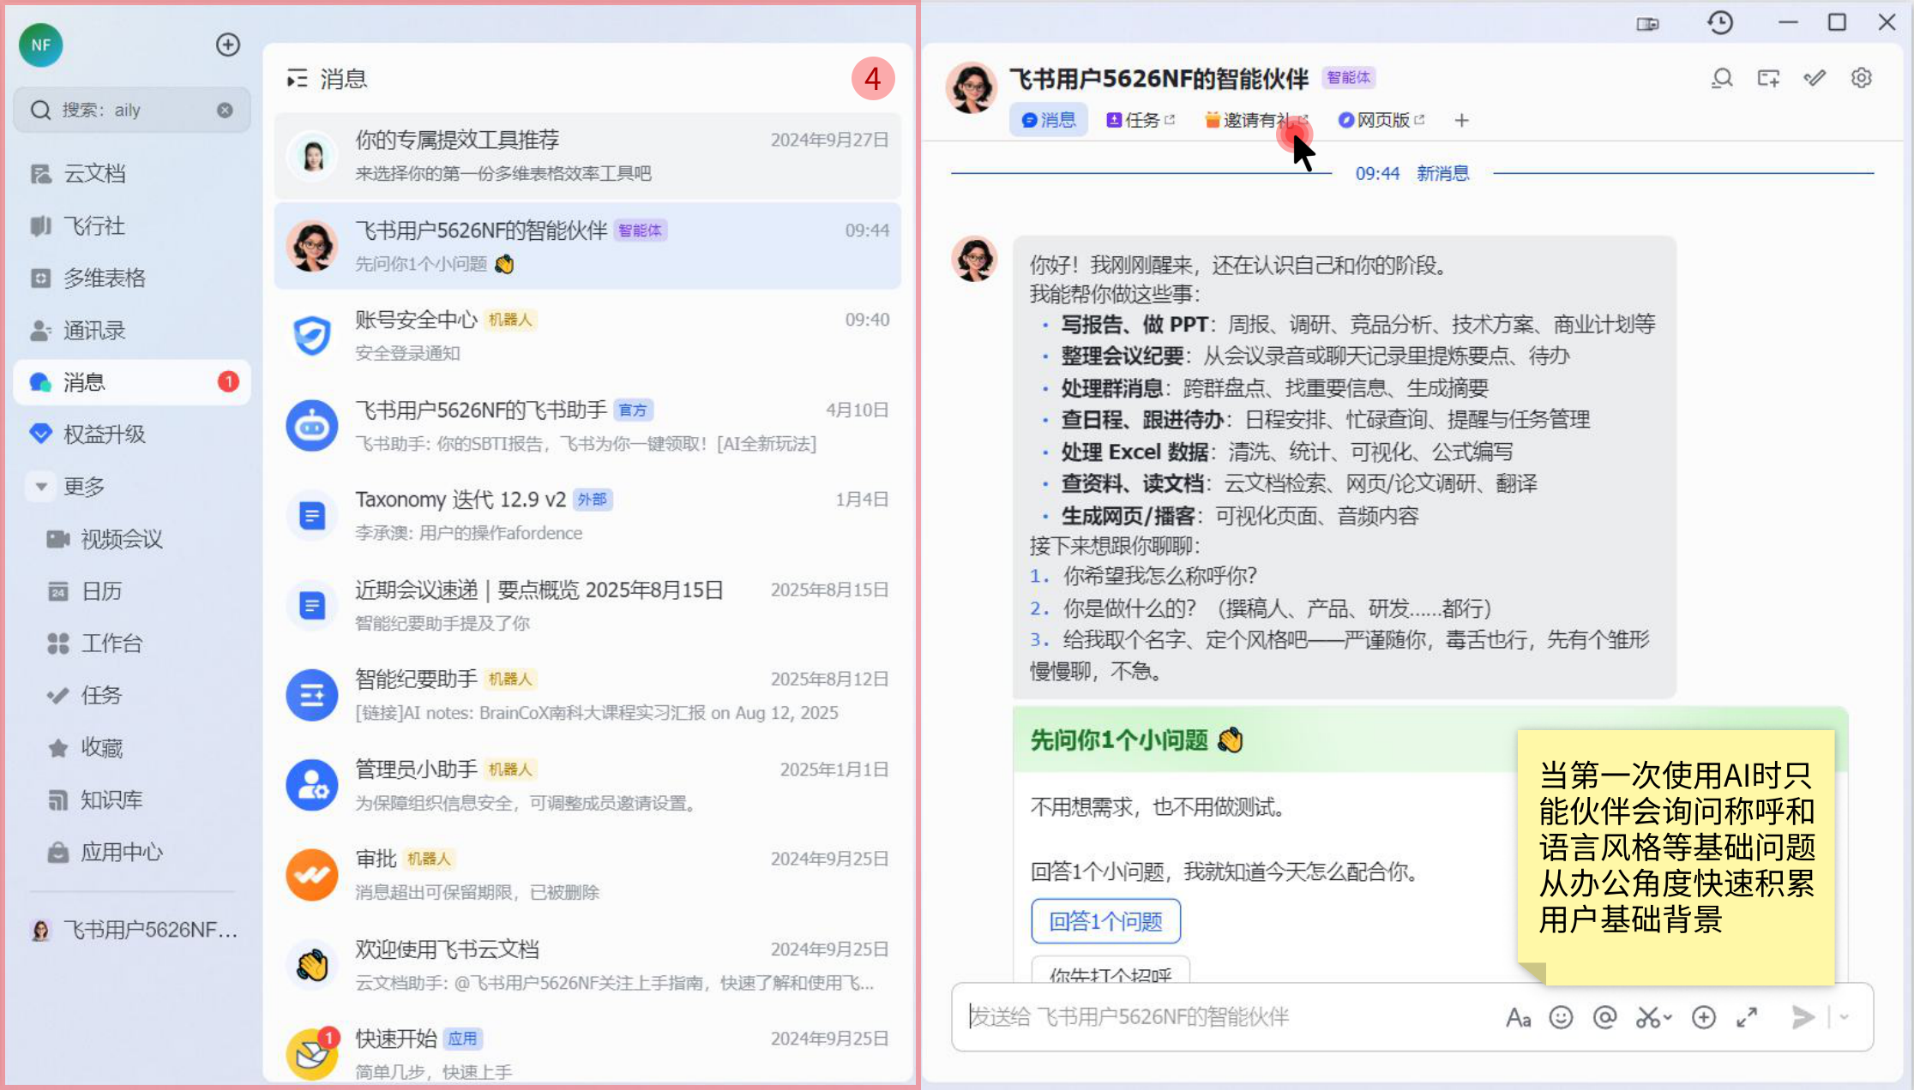The width and height of the screenshot is (1914, 1090).
Task: Open 知识库 in the sidebar
Action: tap(132, 800)
